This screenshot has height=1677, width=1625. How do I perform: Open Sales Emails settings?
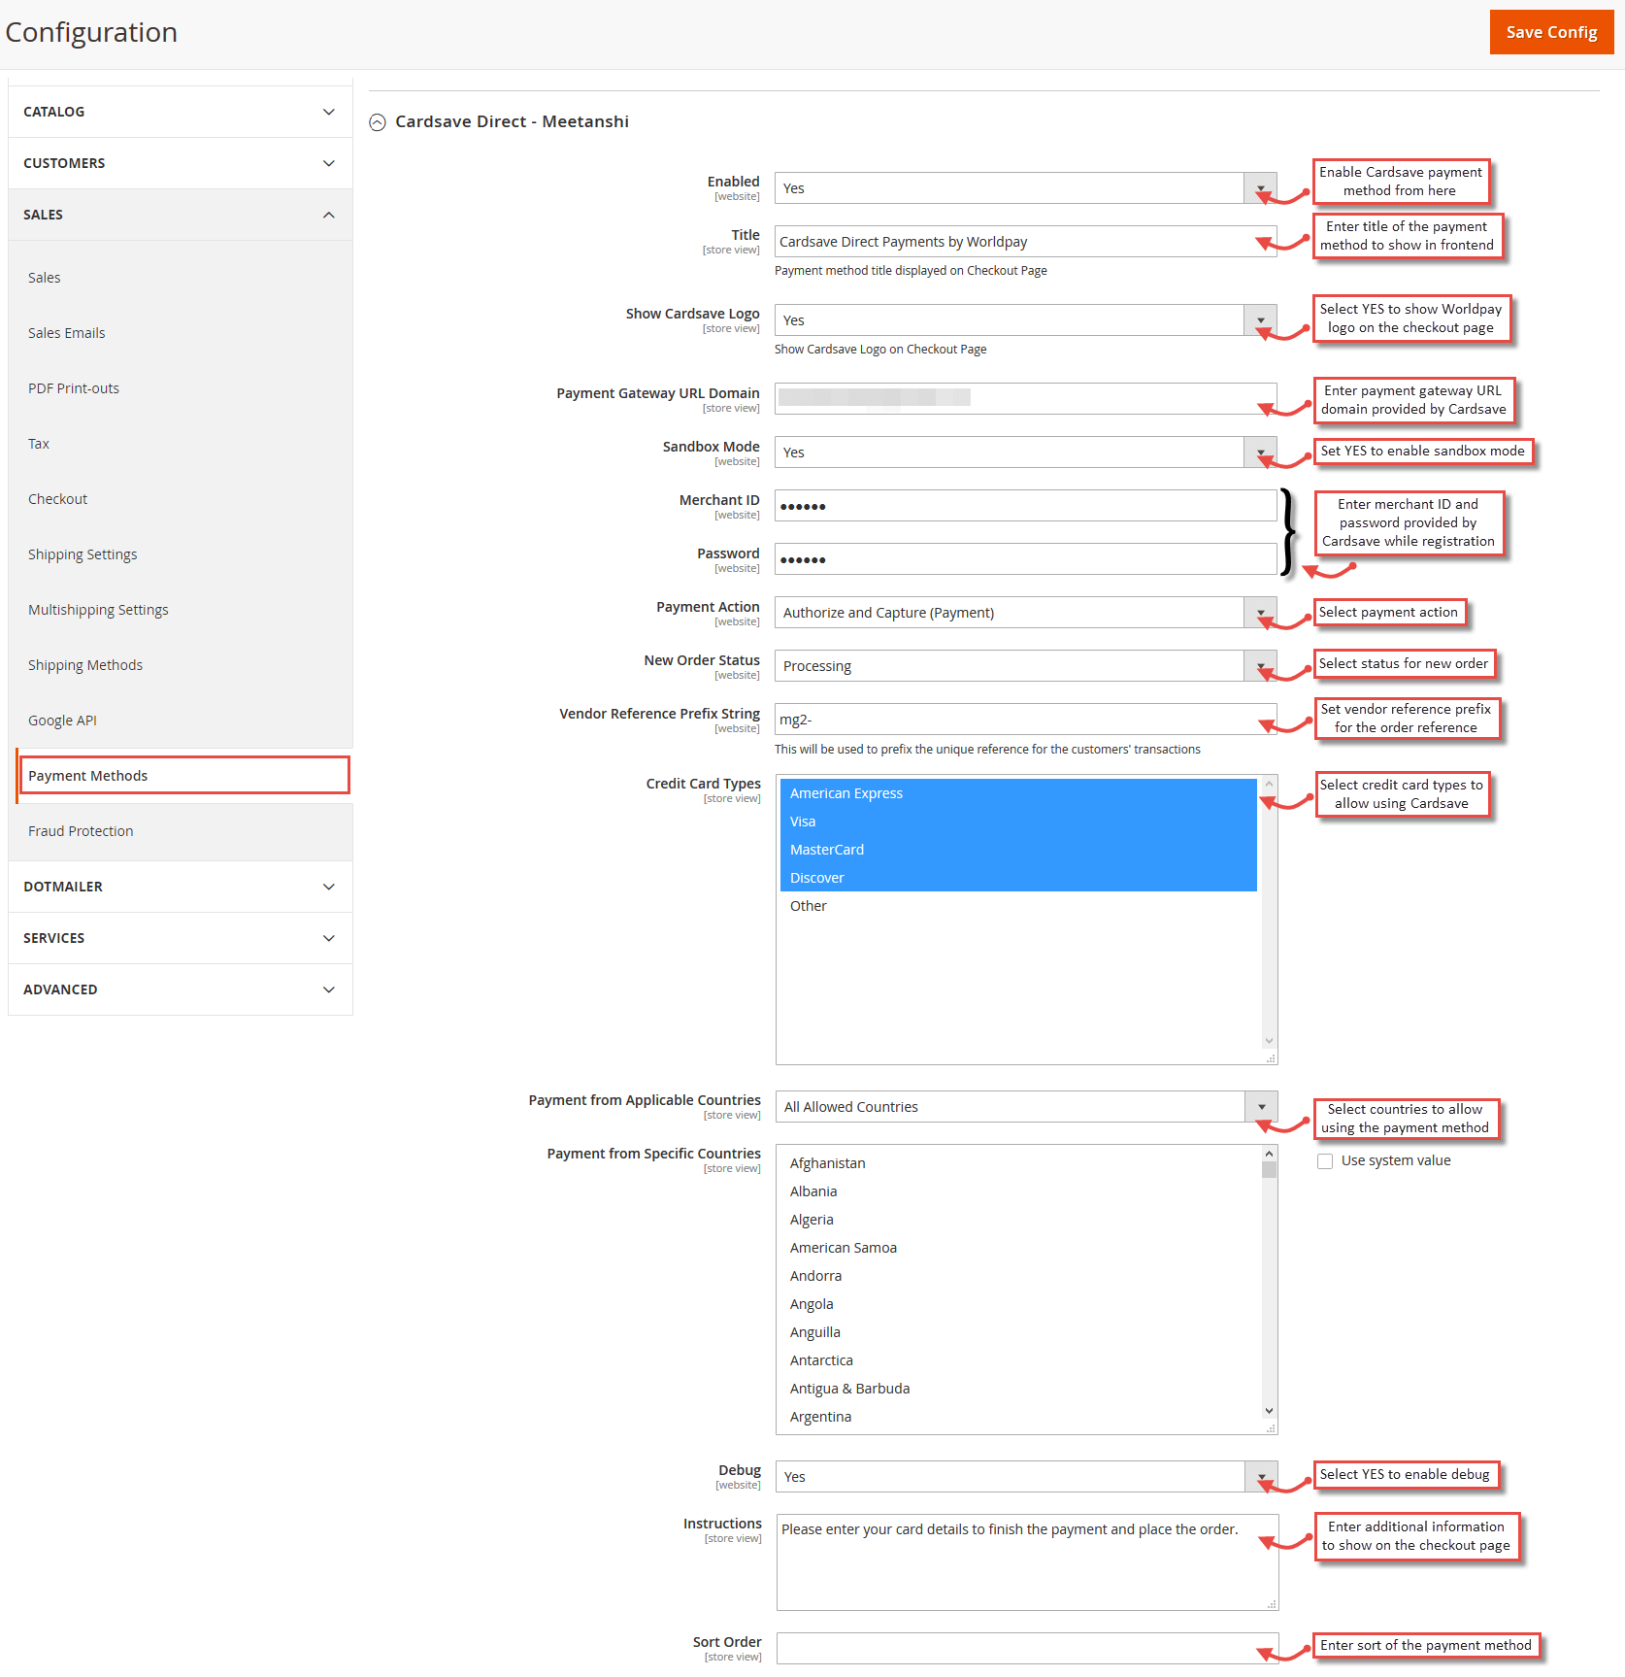66,333
